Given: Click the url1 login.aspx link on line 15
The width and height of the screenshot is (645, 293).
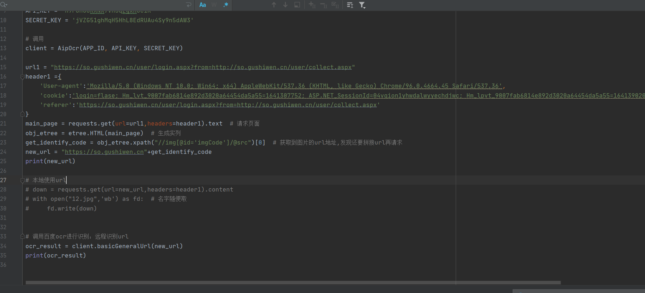Looking at the screenshot, I should coord(203,67).
